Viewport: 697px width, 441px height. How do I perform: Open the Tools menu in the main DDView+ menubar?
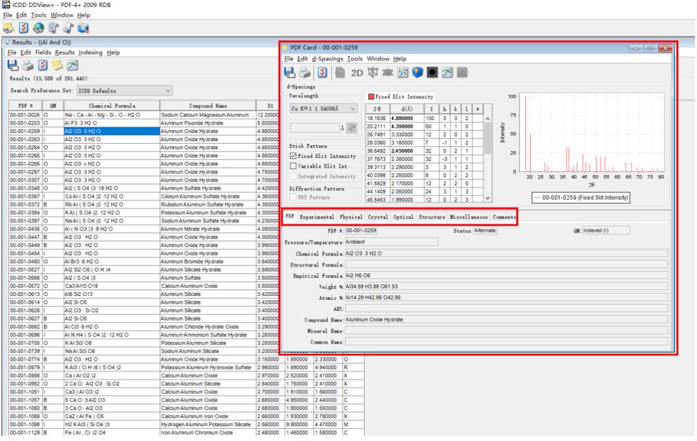39,15
